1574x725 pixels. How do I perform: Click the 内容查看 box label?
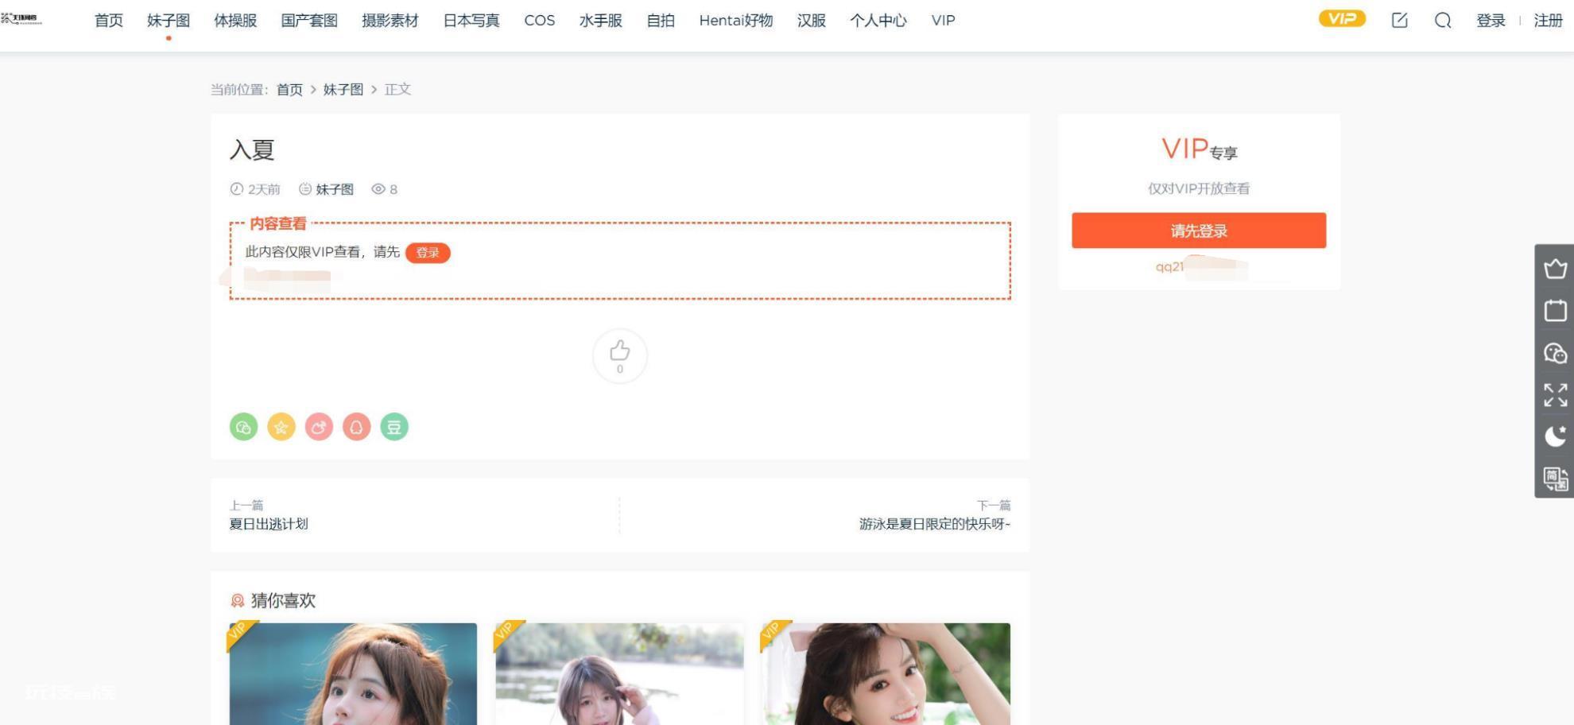tap(278, 223)
